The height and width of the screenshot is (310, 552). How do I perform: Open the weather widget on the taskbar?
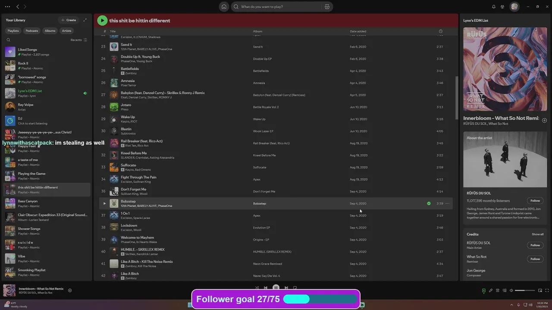tap(16, 304)
